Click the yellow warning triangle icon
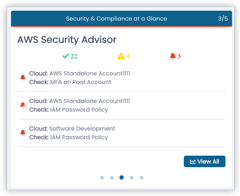 coord(121,56)
